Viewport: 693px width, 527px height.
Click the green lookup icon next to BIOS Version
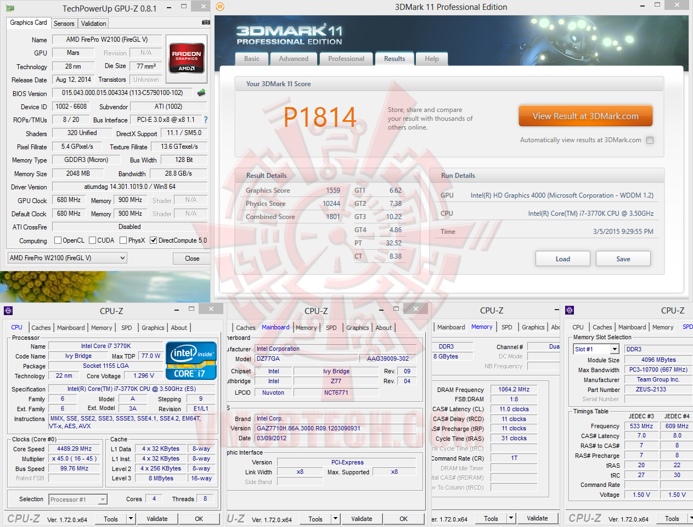(x=201, y=93)
